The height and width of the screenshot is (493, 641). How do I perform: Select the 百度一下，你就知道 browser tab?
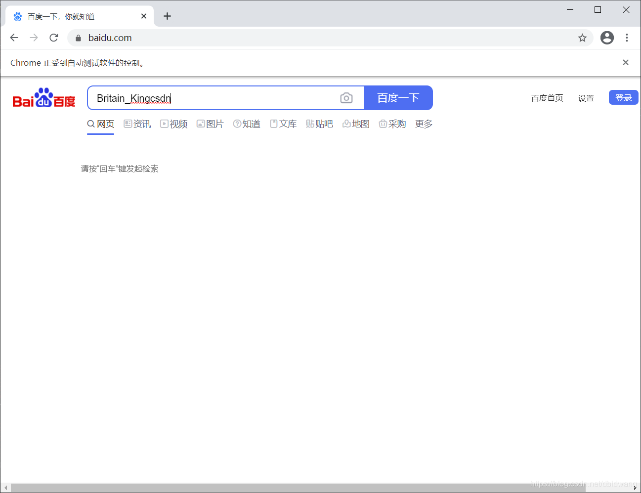(x=80, y=16)
